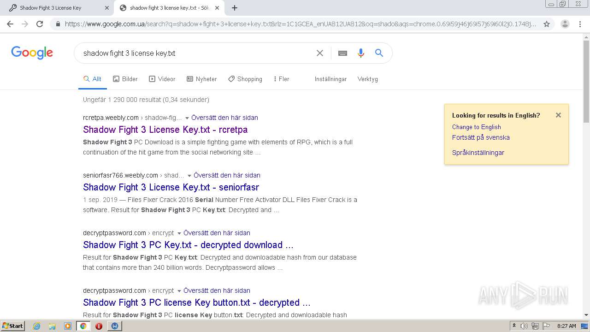Click into the Google search box
The width and height of the screenshot is (590, 332).
(x=196, y=53)
